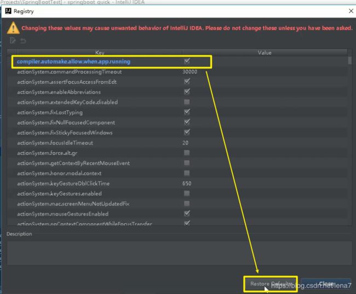This screenshot has width=356, height=294.
Task: Click the Description text area
Action: tap(179, 253)
